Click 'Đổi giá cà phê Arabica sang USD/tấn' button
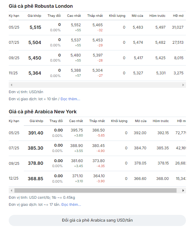The height and width of the screenshot is (229, 194). (97, 220)
